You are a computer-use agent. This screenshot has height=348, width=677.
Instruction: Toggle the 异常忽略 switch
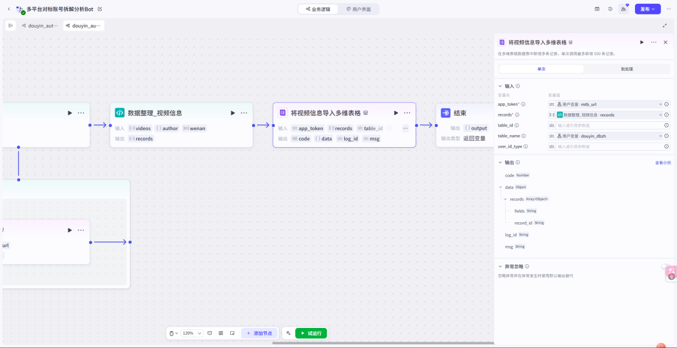click(x=665, y=267)
